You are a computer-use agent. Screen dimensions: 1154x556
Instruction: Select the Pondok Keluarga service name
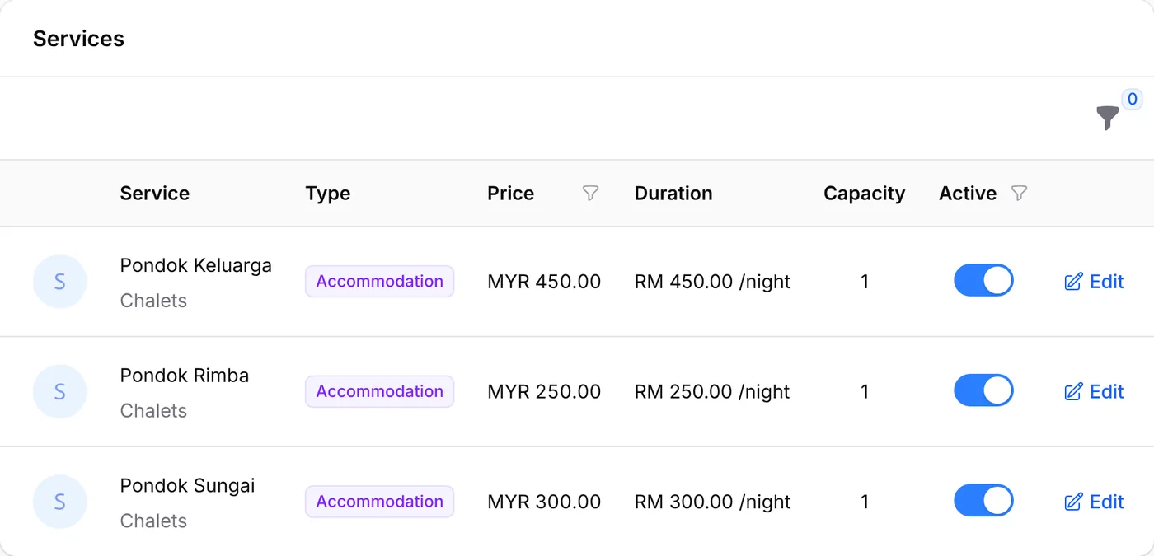pos(196,265)
